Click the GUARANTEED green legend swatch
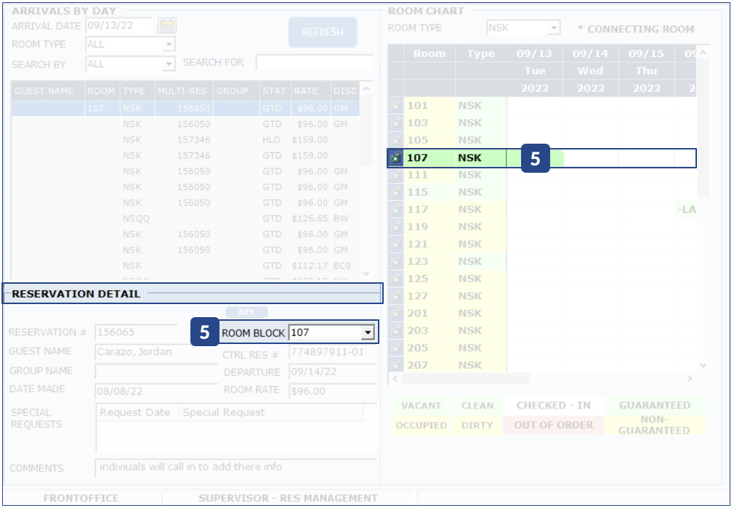This screenshot has height=508, width=734. pyautogui.click(x=654, y=406)
